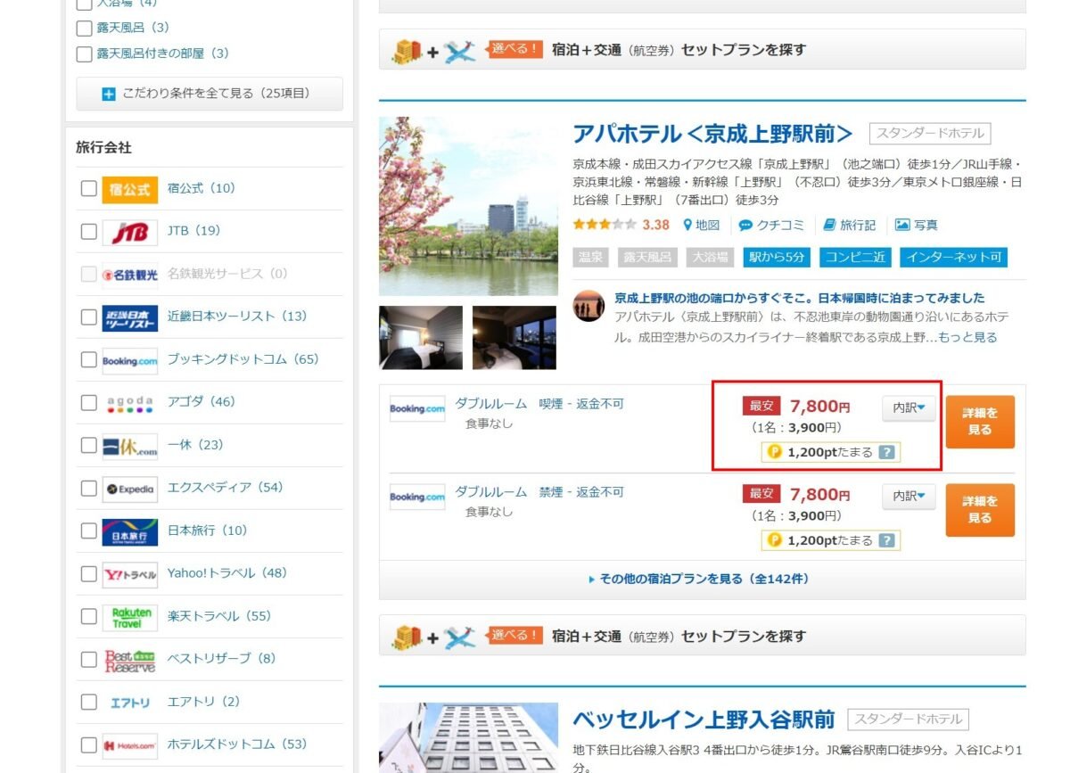Open reviews via the クチコミ speech bubble icon
1070x773 pixels.
tap(745, 226)
